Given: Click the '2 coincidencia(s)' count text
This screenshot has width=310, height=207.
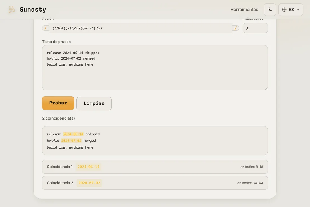Looking at the screenshot, I should pyautogui.click(x=58, y=118).
